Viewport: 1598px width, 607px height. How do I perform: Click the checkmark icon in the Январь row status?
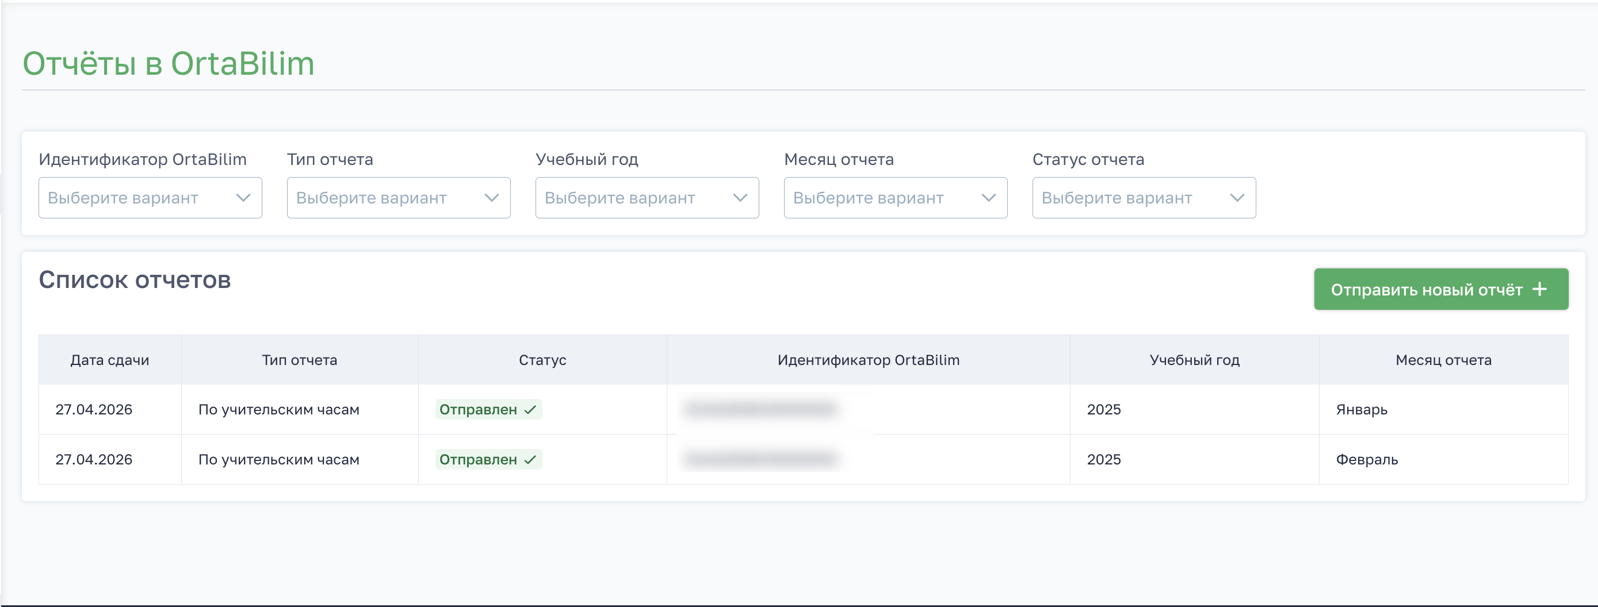point(530,410)
